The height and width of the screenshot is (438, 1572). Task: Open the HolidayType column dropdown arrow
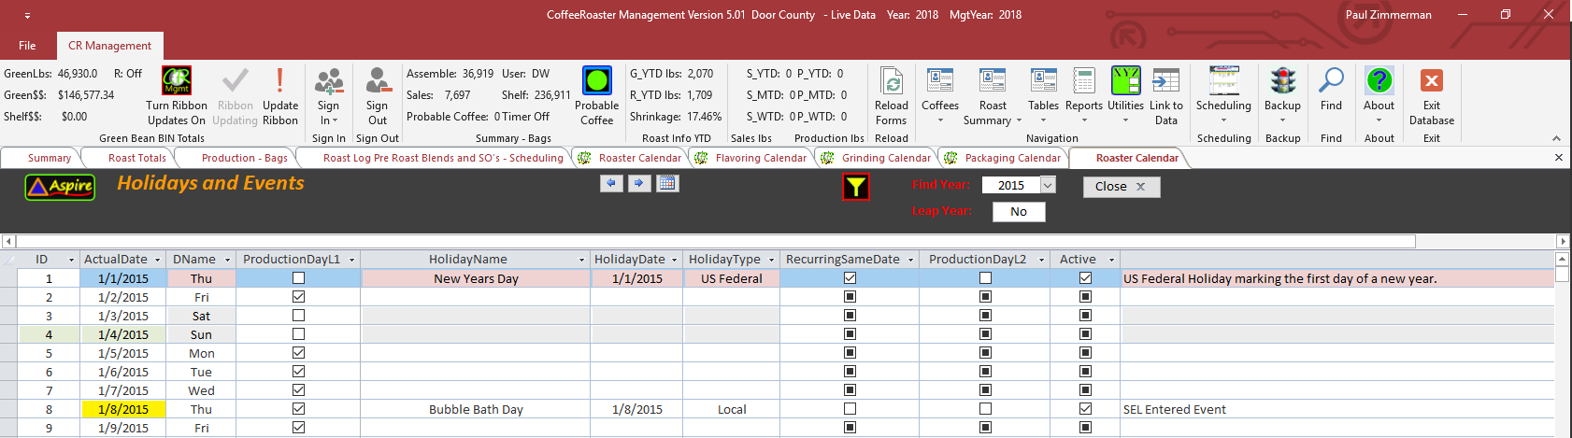771,260
